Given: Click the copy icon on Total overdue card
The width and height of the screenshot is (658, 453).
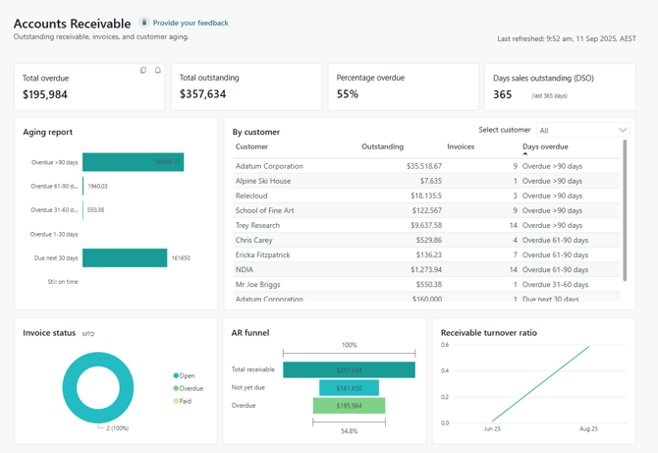Looking at the screenshot, I should click(143, 71).
